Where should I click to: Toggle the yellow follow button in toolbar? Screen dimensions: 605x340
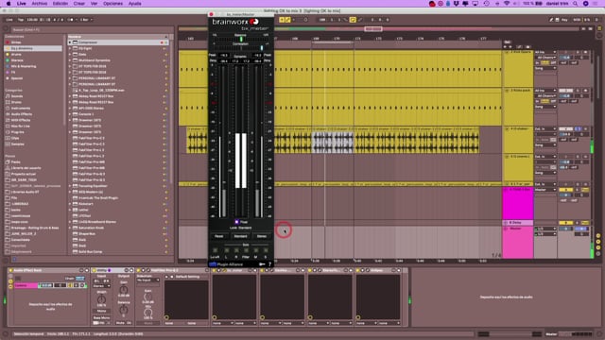click(282, 20)
